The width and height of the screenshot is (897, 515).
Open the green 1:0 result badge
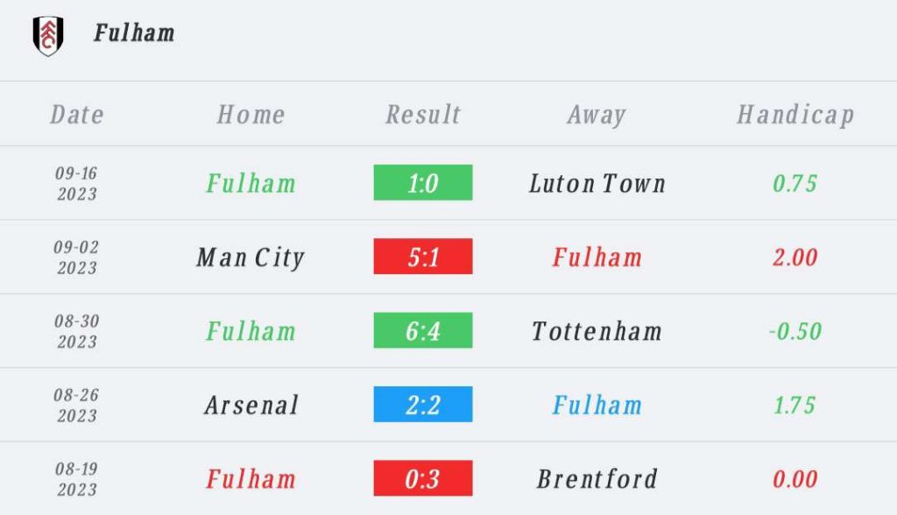coord(423,183)
